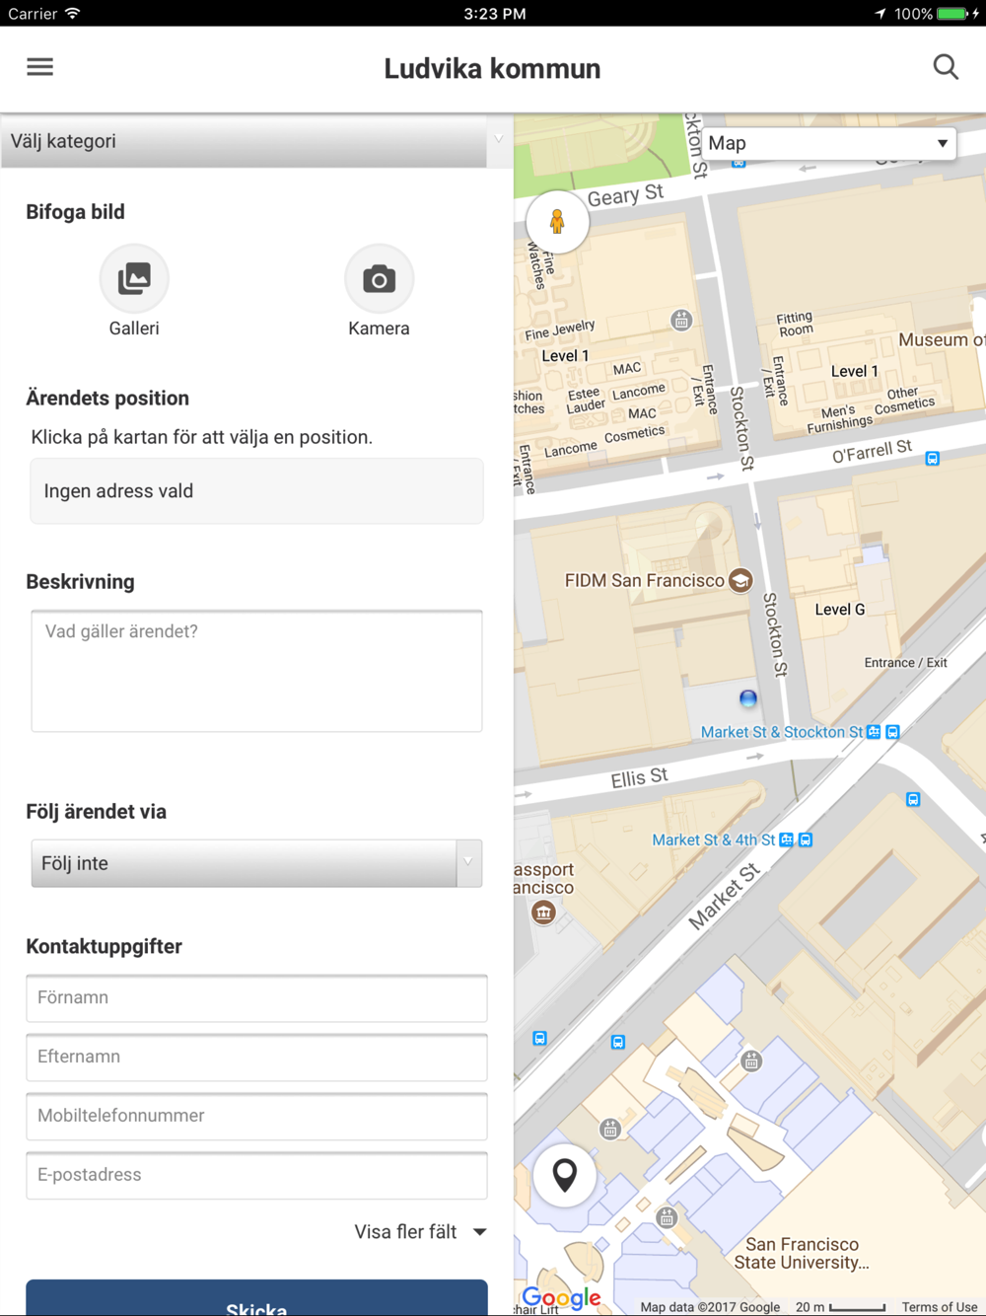Image resolution: width=986 pixels, height=1316 pixels.
Task: Click the Ingen adress vald field
Action: point(256,490)
